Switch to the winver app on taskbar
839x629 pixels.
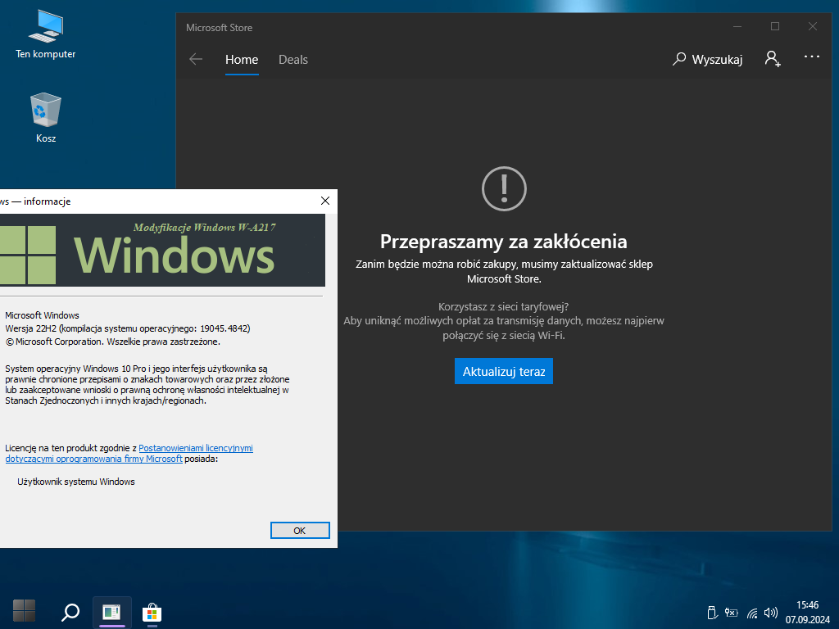click(111, 611)
